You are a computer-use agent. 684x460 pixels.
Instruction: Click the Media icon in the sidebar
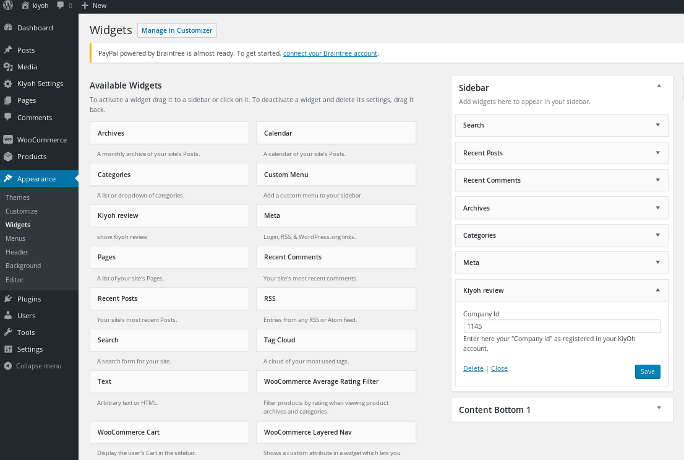coord(8,67)
